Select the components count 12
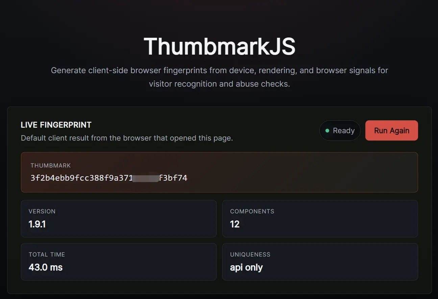 [x=235, y=224]
